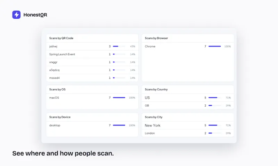Screen dimensions: 278x166
Task: Click the 43% value for js6hwj
Action: pyautogui.click(x=133, y=46)
